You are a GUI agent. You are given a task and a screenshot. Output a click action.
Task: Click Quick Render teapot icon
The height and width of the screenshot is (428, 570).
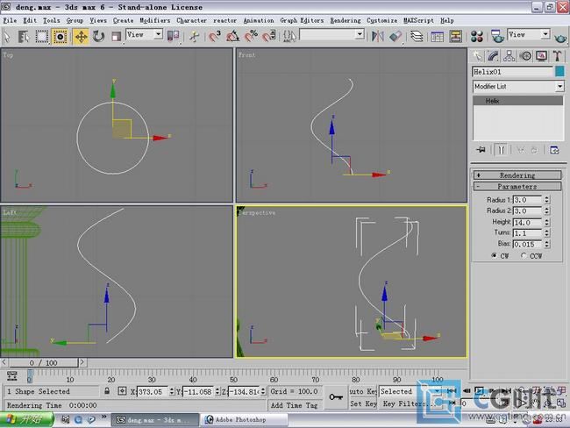pos(560,37)
